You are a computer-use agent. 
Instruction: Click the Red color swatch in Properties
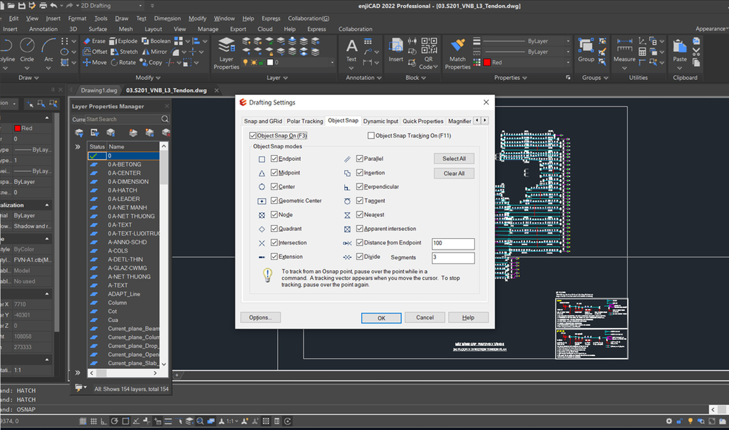487,62
